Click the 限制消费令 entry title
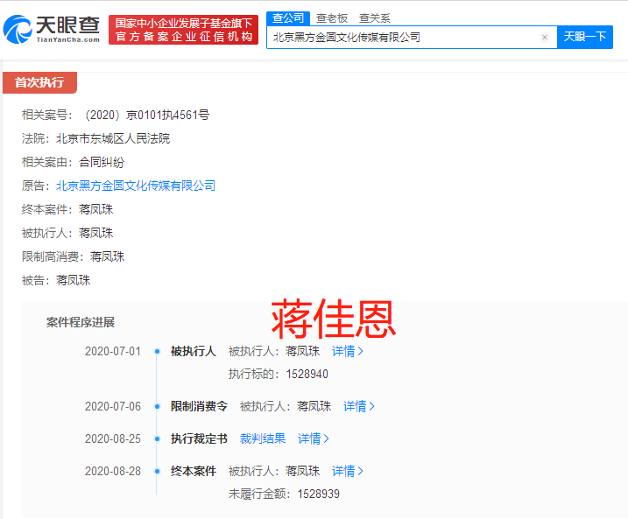The image size is (628, 519). (x=199, y=406)
